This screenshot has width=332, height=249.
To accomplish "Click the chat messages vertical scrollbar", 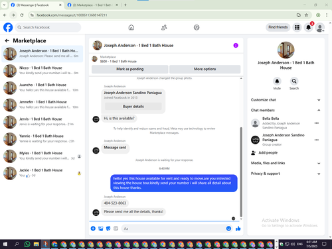I will click(x=241, y=172).
